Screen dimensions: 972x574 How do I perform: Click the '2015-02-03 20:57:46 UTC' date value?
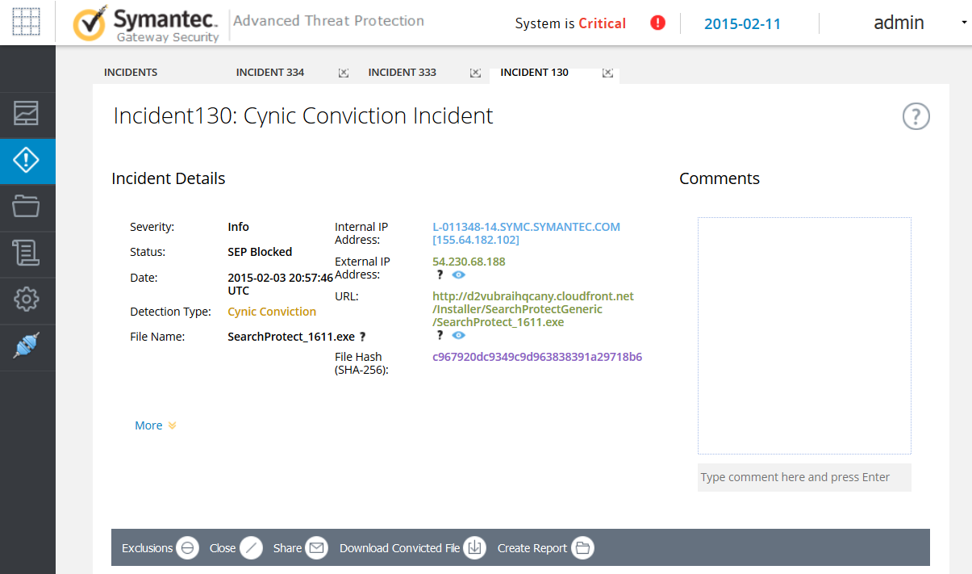pos(280,284)
